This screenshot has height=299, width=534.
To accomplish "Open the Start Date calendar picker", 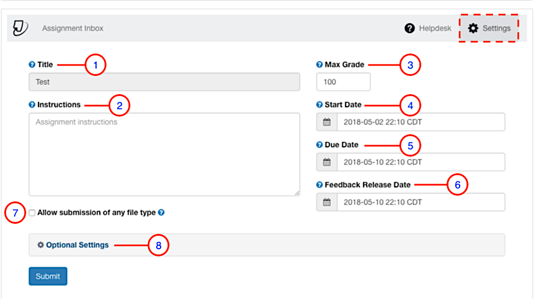I will point(327,122).
